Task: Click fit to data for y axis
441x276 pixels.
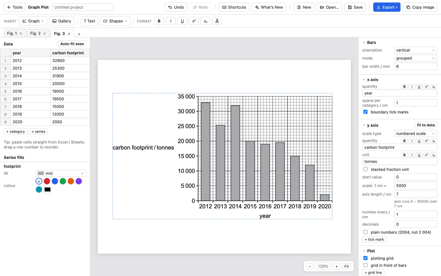Action: pos(426,125)
